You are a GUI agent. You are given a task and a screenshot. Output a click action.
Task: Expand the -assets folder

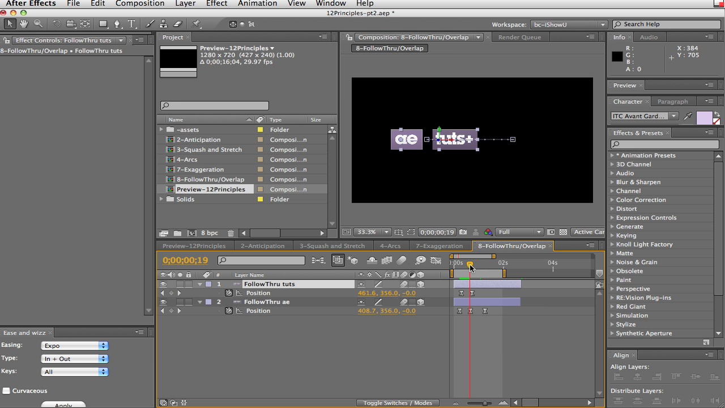tap(161, 130)
